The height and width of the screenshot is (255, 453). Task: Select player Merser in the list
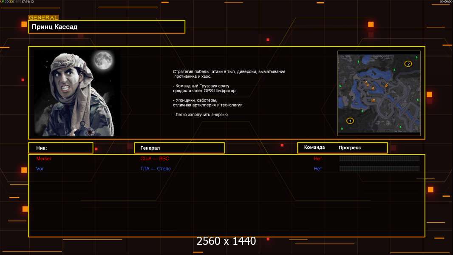[44, 159]
